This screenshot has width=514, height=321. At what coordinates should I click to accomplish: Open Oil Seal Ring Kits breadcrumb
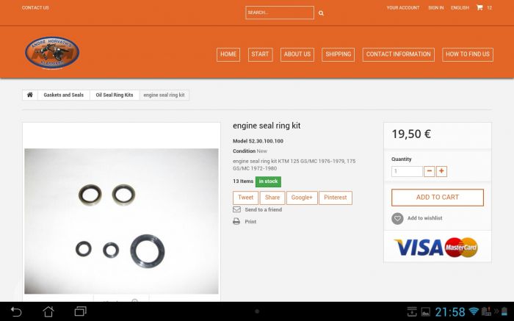[x=115, y=95]
